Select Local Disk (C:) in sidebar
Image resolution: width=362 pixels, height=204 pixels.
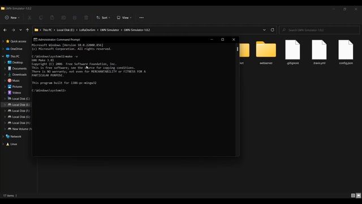pyautogui.click(x=21, y=99)
